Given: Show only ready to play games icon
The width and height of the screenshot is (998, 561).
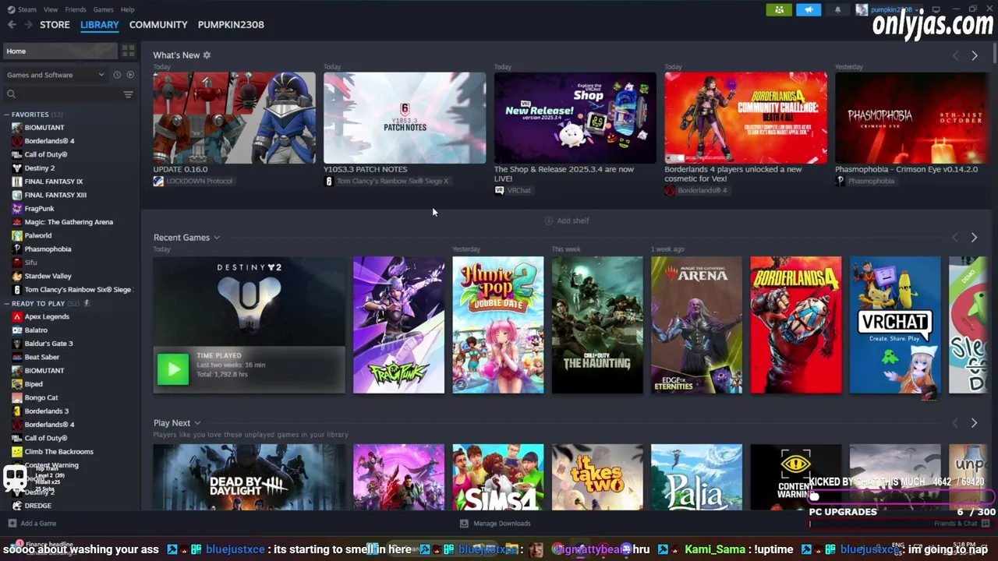Looking at the screenshot, I should click(130, 75).
